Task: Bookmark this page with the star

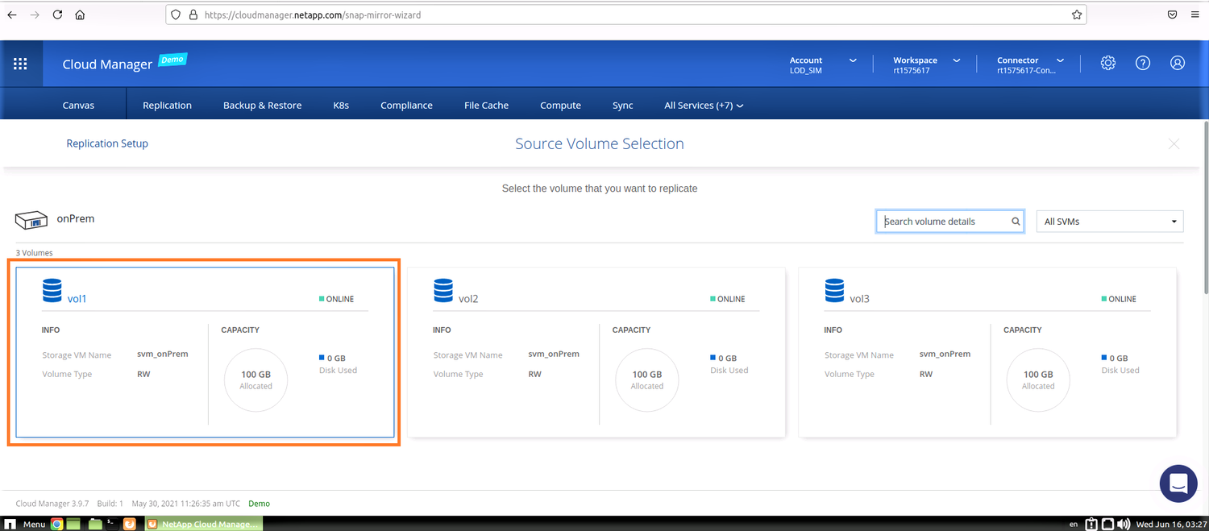Action: tap(1077, 15)
